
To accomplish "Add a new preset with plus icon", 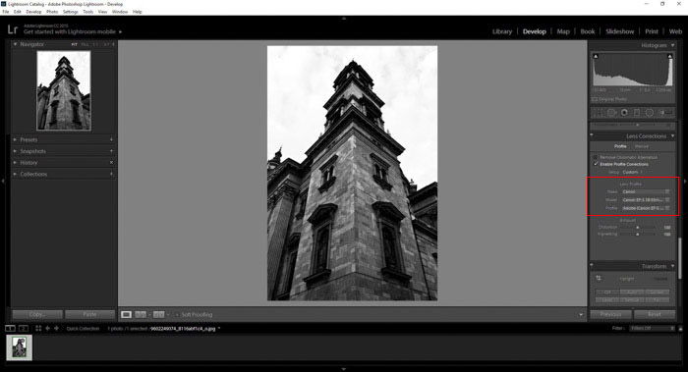I will pyautogui.click(x=111, y=139).
